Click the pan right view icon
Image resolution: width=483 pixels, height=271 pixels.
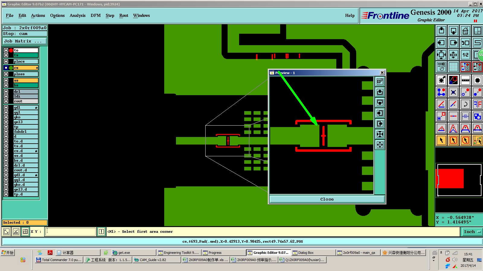(x=453, y=43)
